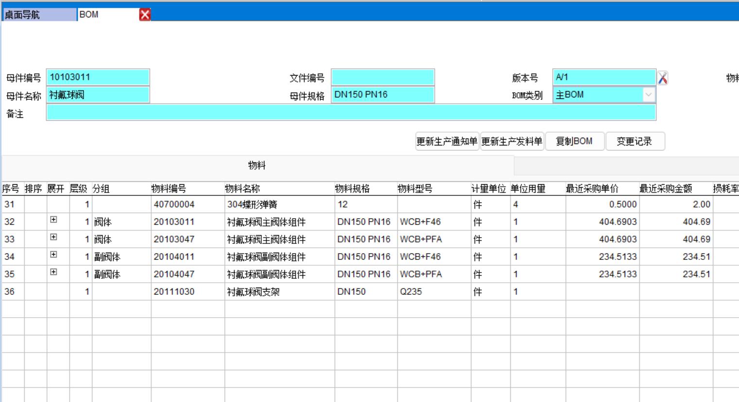This screenshot has width=739, height=402.
Task: Expand row 32 阀体 component tree
Action: tap(53, 220)
